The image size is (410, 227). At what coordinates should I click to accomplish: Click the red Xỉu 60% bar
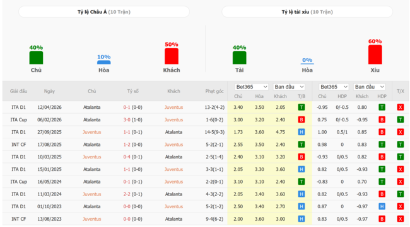pyautogui.click(x=375, y=55)
